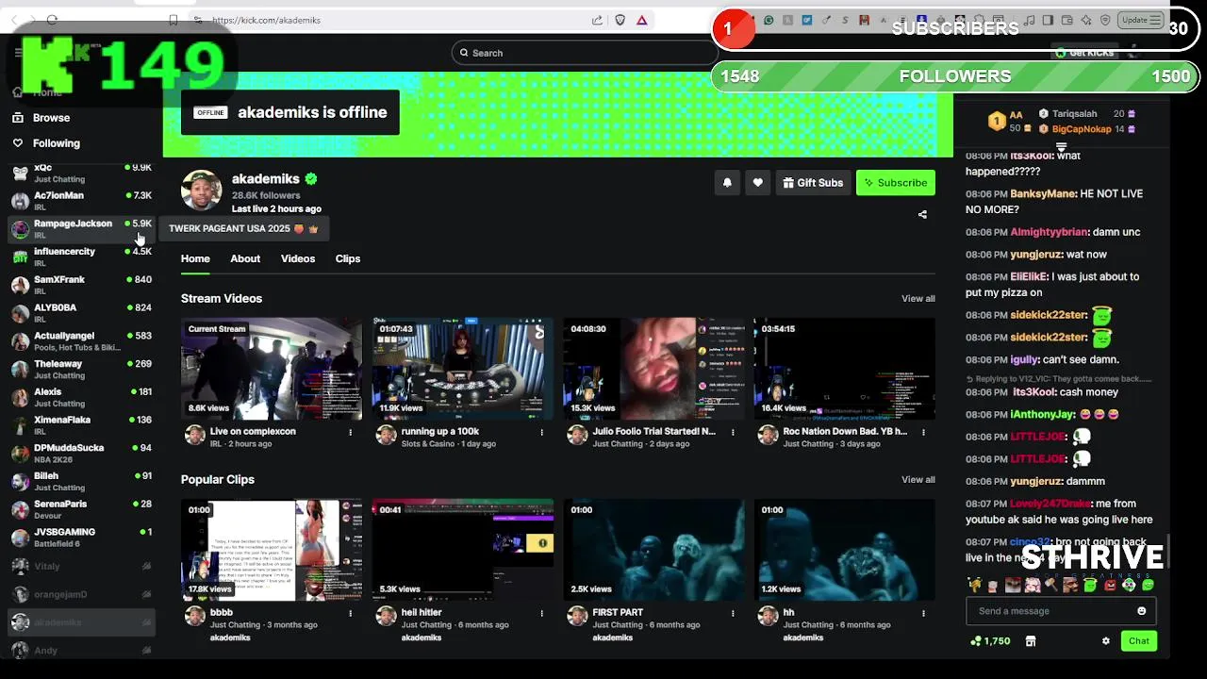Click the notification bell icon
Screen dimensions: 1207x679
[727, 183]
